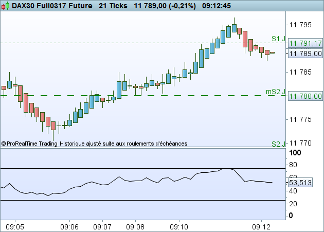The width and height of the screenshot is (324, 232).
Task: Click the S2 J pivot label
Action: coord(278,144)
